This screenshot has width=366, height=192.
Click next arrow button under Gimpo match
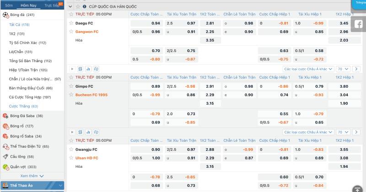coord(356,132)
